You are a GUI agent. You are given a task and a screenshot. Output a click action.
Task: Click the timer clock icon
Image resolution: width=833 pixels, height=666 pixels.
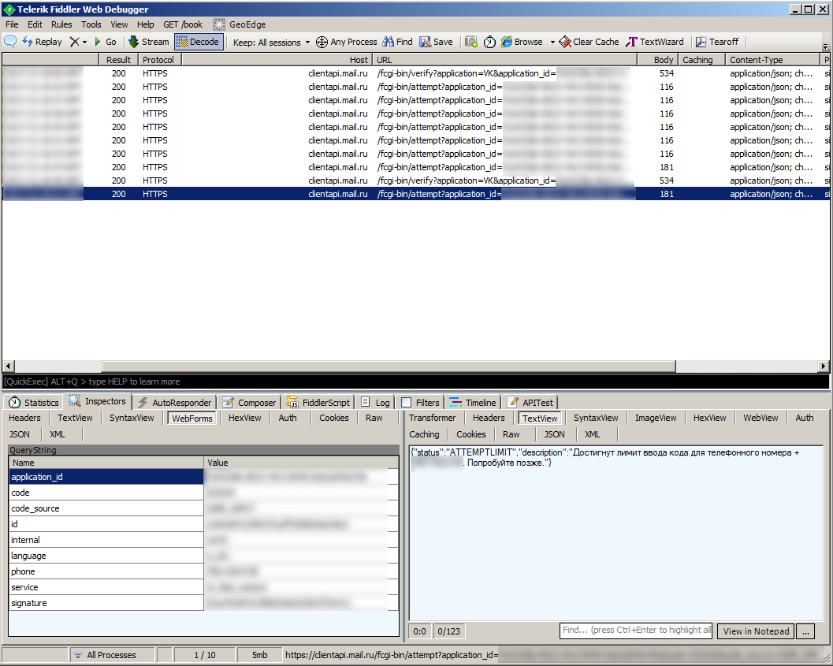490,42
